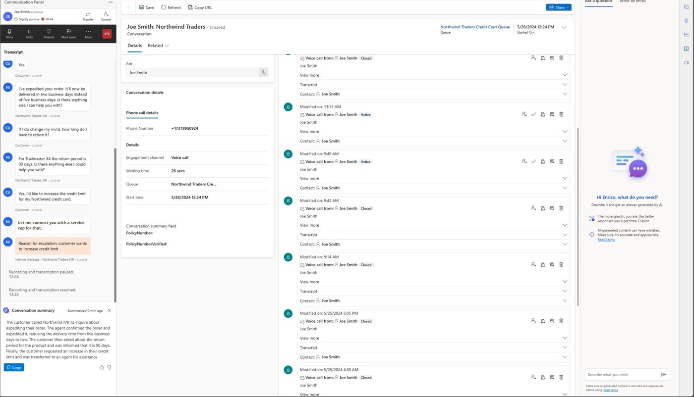Expand the record header chevron
The width and height of the screenshot is (694, 397).
pyautogui.click(x=564, y=28)
